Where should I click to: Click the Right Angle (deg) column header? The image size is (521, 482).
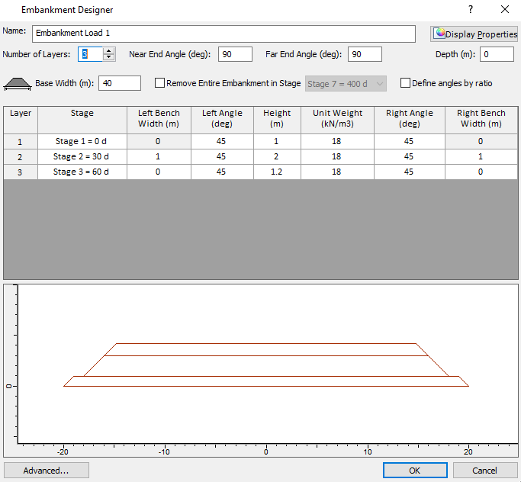click(x=410, y=120)
